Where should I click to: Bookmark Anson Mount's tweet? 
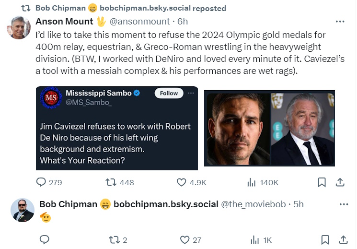pyautogui.click(x=322, y=182)
